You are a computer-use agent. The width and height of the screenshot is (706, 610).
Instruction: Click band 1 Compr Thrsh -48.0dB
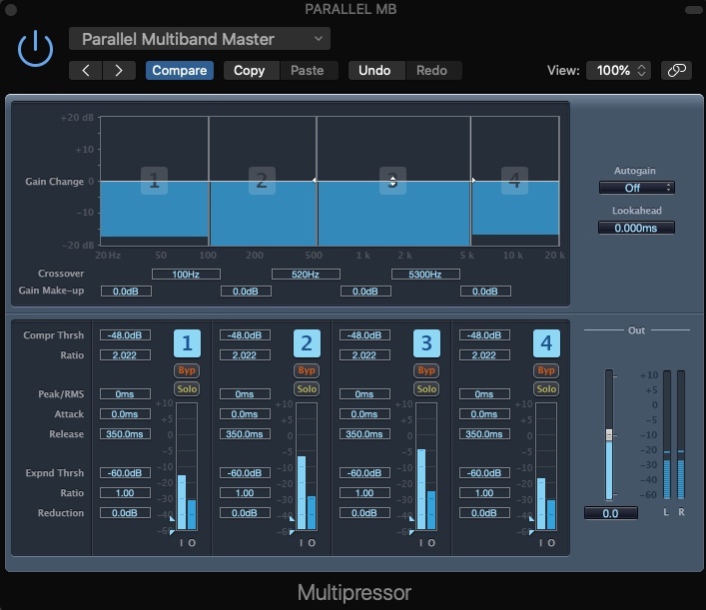pos(125,335)
